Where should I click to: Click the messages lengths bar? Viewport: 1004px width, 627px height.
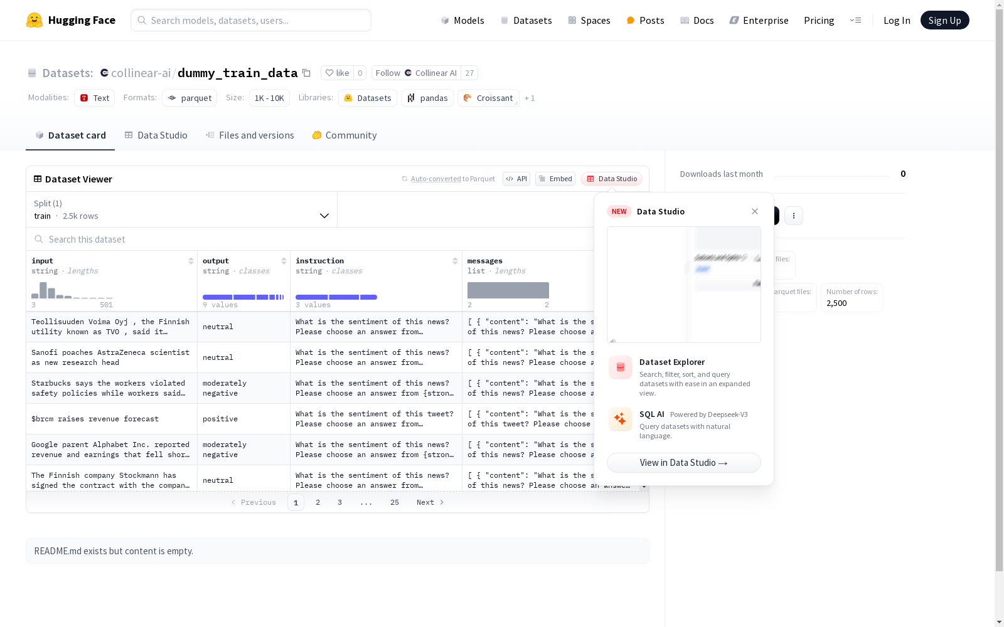508,290
